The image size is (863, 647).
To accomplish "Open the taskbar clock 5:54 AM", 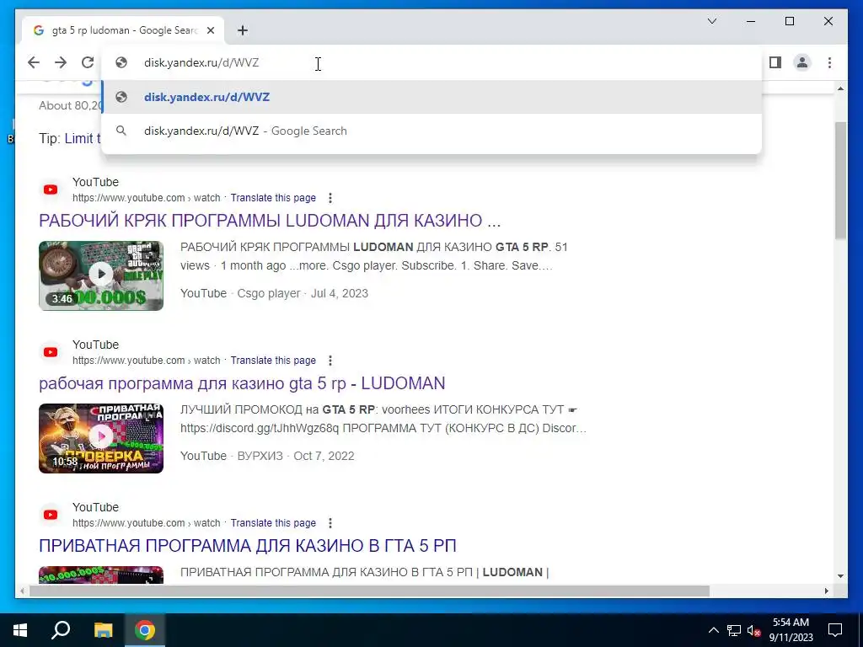I will click(791, 630).
